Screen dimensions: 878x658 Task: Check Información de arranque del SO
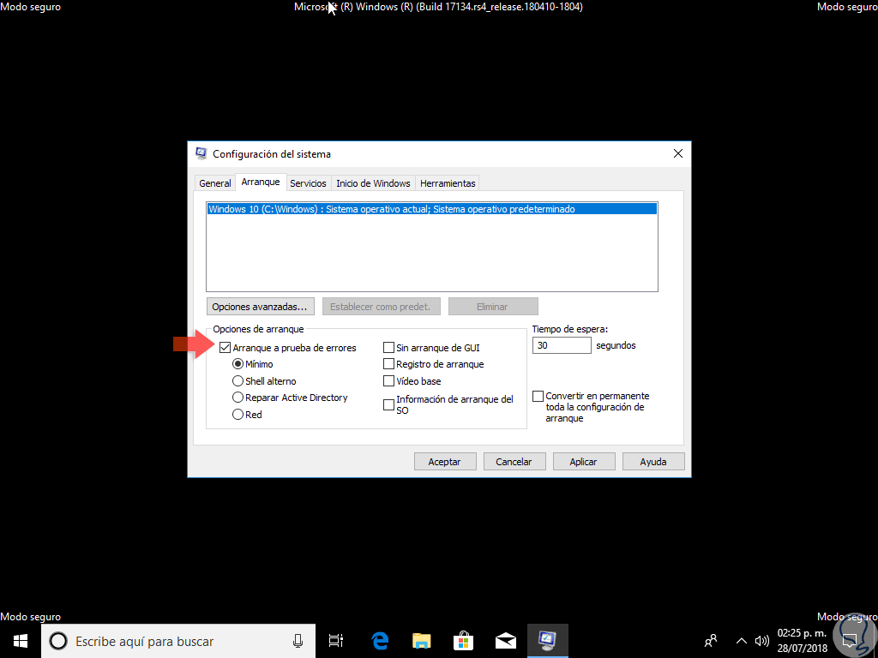[388, 405]
